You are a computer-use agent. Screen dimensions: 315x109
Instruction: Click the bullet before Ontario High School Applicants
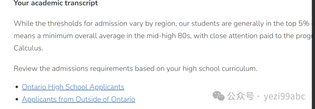tap(17, 87)
